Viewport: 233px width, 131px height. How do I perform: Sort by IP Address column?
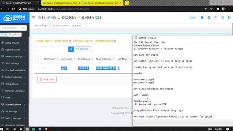(x=86, y=59)
